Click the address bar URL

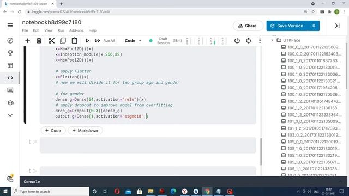[71, 12]
